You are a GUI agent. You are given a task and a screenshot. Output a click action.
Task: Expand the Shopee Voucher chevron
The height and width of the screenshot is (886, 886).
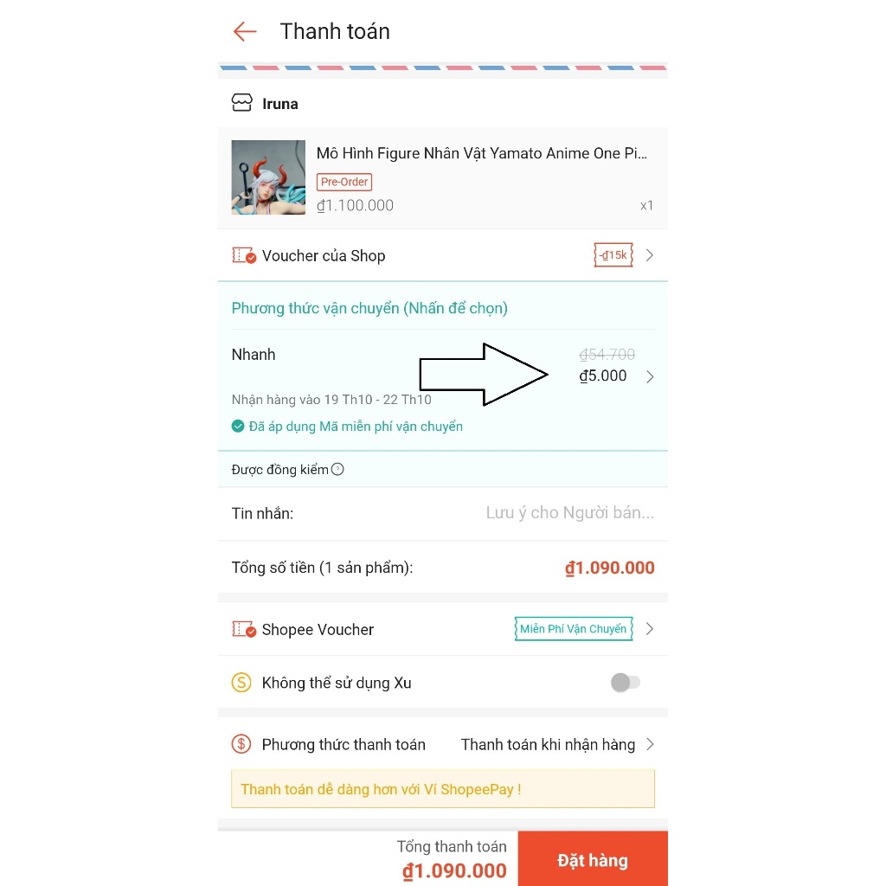coord(650,629)
